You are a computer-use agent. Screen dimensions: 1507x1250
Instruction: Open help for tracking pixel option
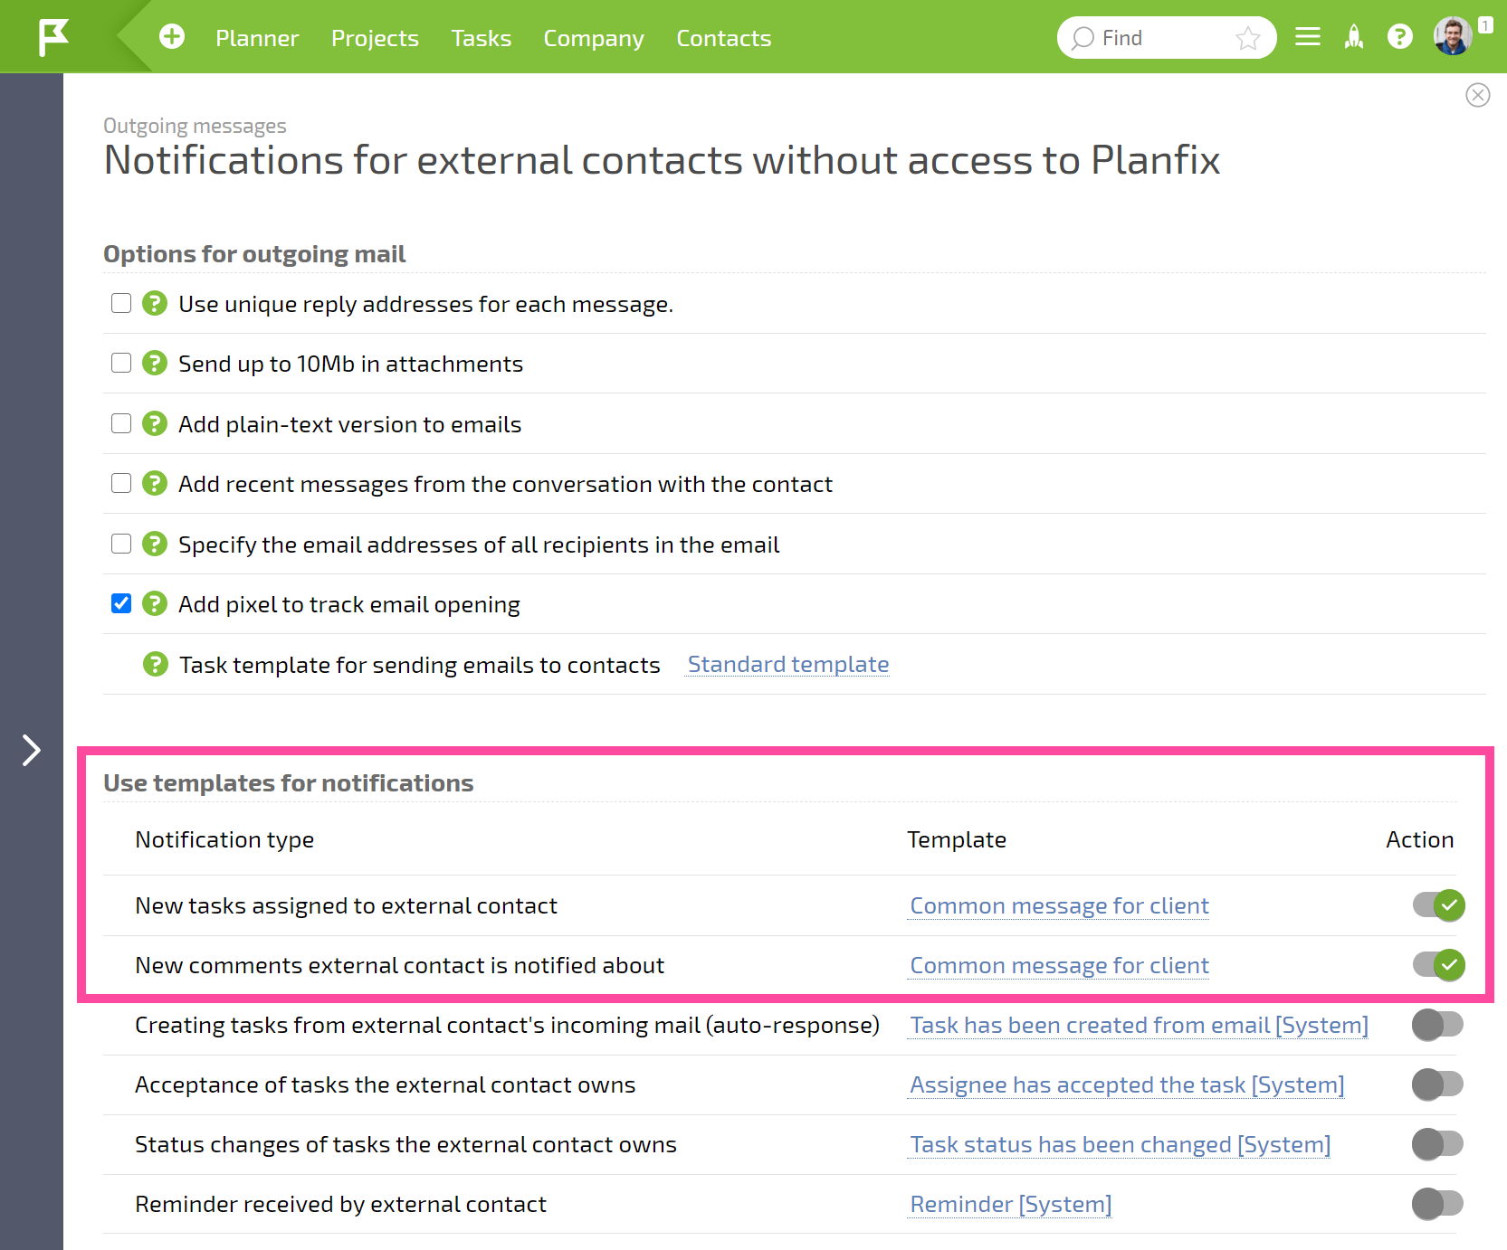click(155, 603)
